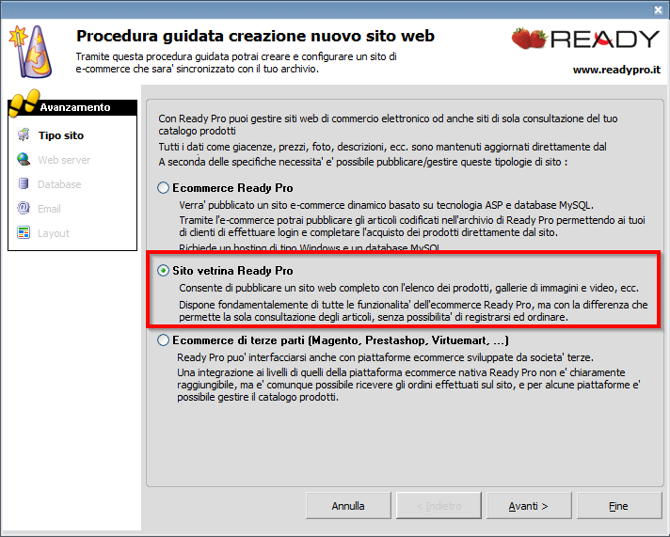
Task: Click the Layout grid icon
Action: [x=24, y=233]
